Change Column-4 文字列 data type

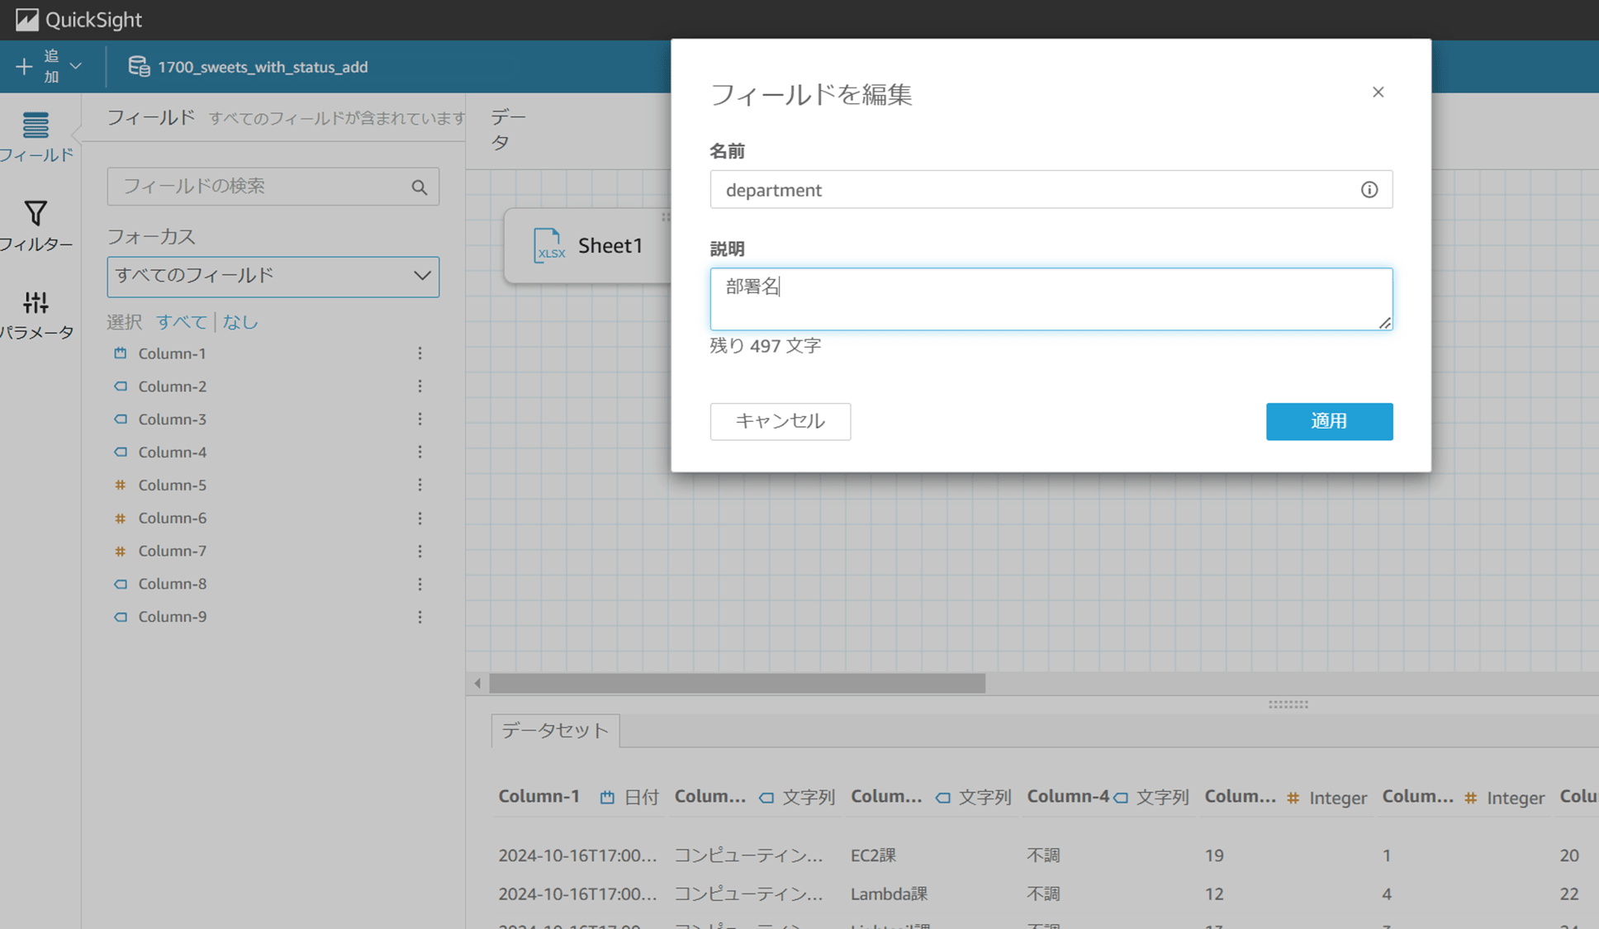(1151, 798)
